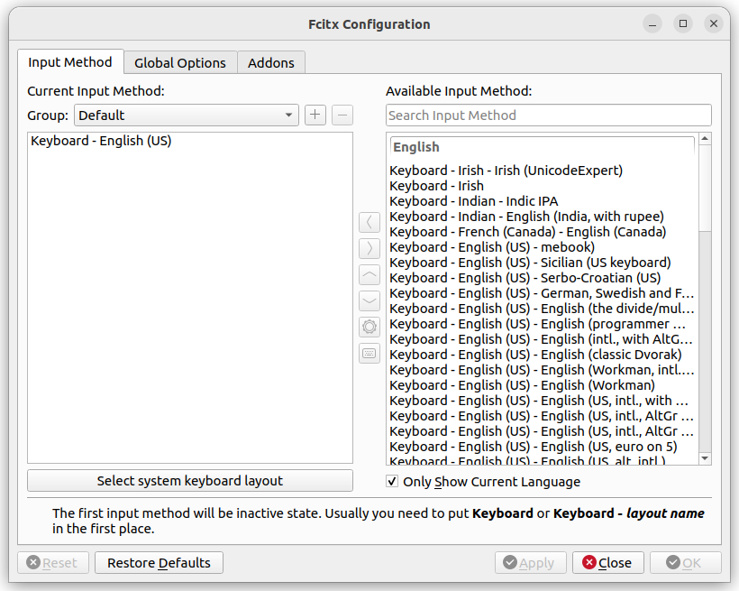The image size is (739, 591).
Task: Add a new input method group
Action: [315, 115]
